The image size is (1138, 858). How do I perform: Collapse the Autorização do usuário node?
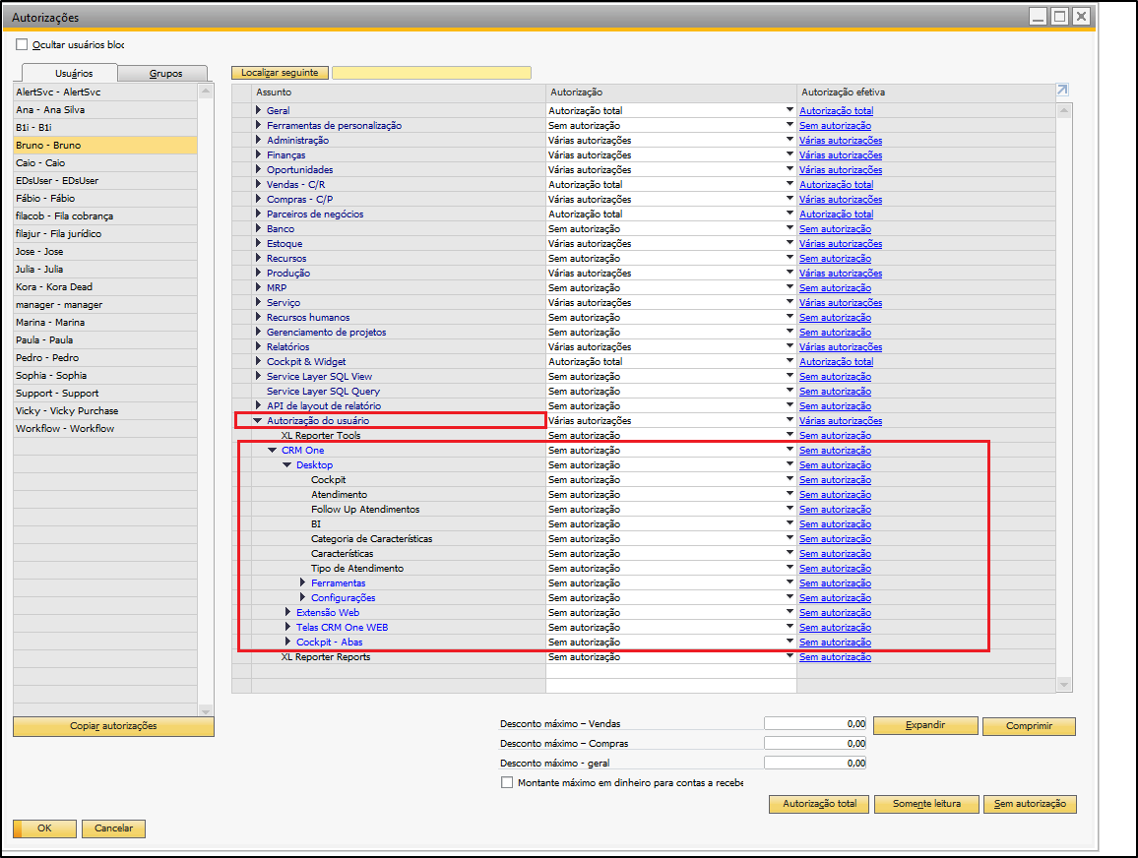click(x=257, y=421)
